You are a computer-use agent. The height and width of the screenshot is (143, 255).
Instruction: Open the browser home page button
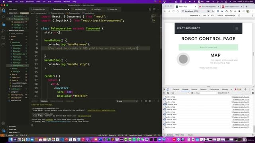tap(178, 11)
